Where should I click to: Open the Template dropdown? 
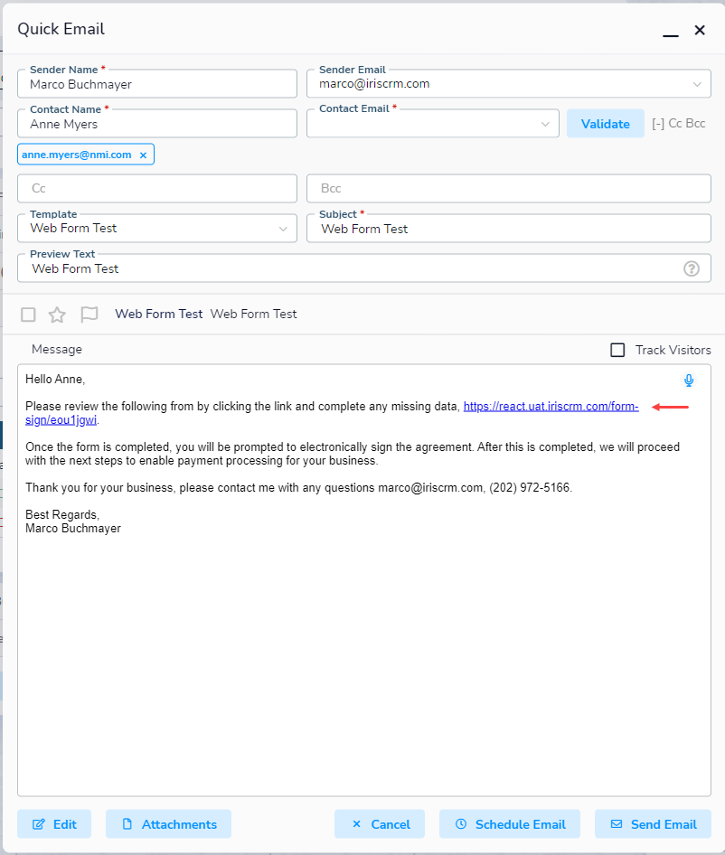click(x=283, y=229)
